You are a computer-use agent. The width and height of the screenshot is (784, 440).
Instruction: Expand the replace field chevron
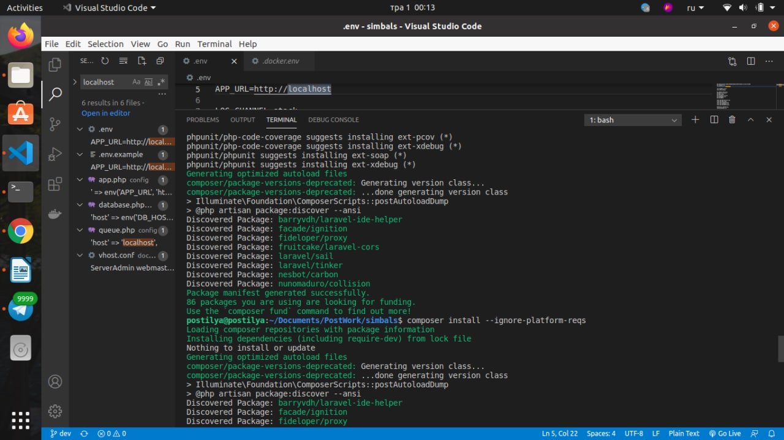tap(75, 82)
